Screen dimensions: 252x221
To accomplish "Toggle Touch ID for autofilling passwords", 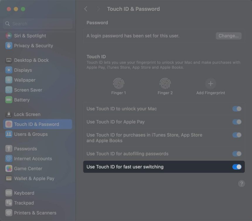I will point(237,154).
